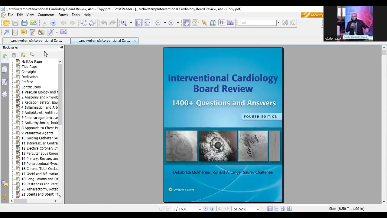Collapse the Bookmarks panel with the arrow
The width and height of the screenshot is (387, 218).
(61, 48)
